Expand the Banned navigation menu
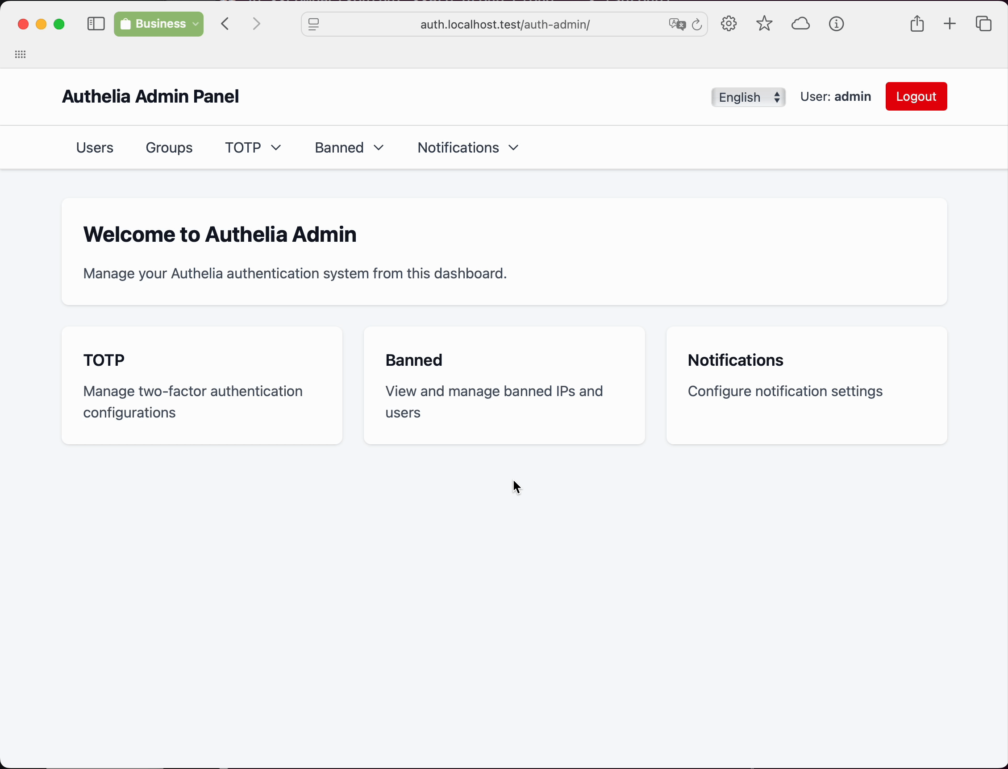The height and width of the screenshot is (769, 1008). click(x=349, y=148)
